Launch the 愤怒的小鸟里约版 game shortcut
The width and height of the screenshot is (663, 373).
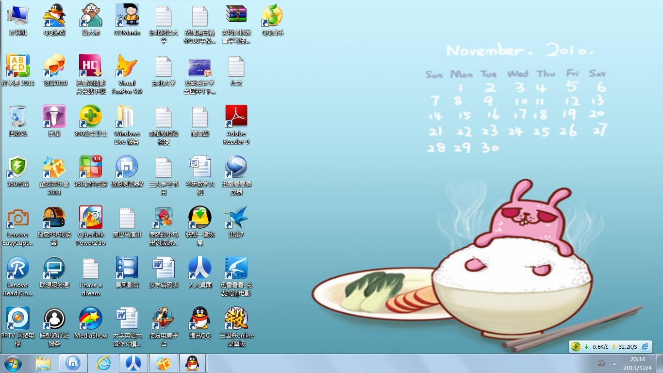point(164,226)
